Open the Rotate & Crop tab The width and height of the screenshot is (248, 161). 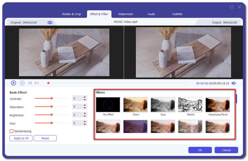pyautogui.click(x=72, y=14)
